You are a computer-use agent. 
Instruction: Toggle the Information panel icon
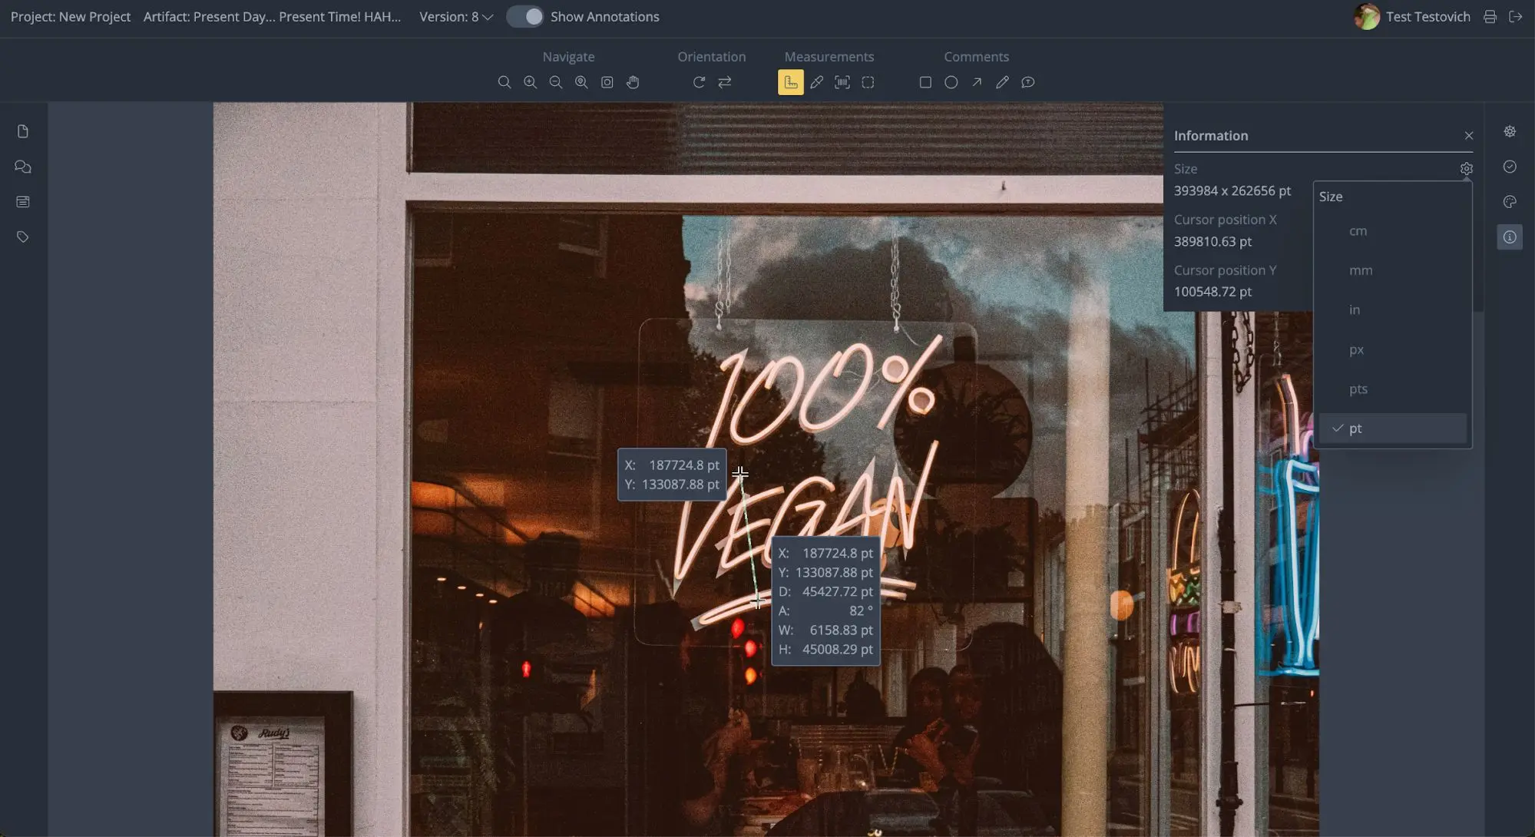[1510, 237]
